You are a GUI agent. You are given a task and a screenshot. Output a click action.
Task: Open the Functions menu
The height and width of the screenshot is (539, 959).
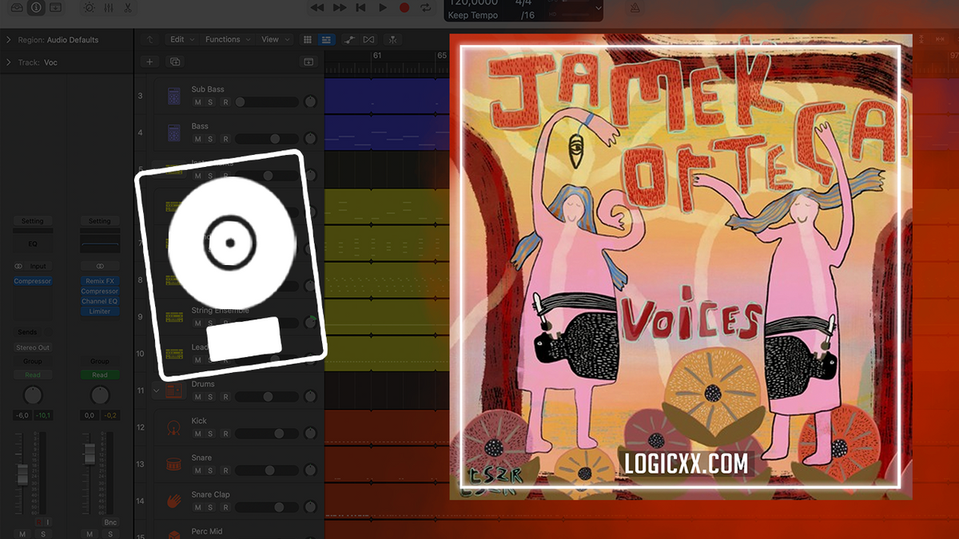pos(227,39)
